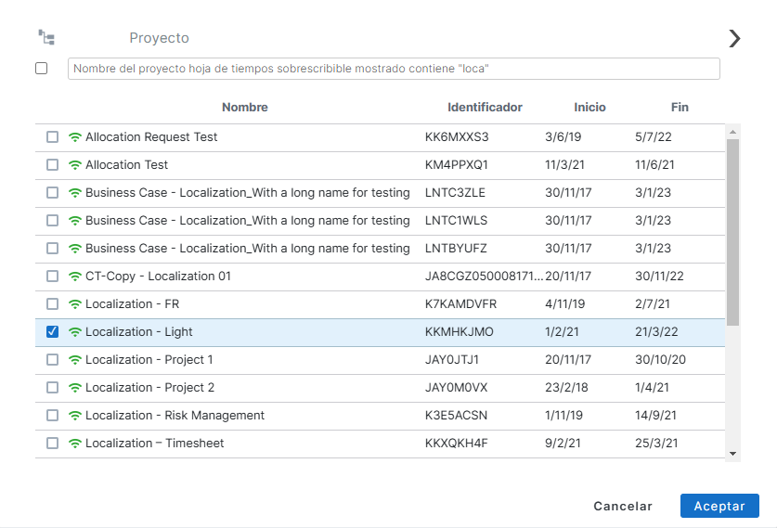Expand the panel with the right chevron arrow
777x528 pixels.
pos(734,38)
